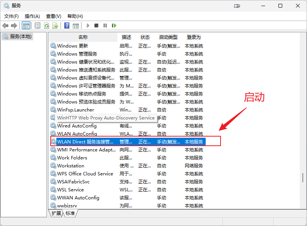Switch to the 扩展 tab
Image resolution: width=307 pixels, height=226 pixels.
tap(56, 213)
